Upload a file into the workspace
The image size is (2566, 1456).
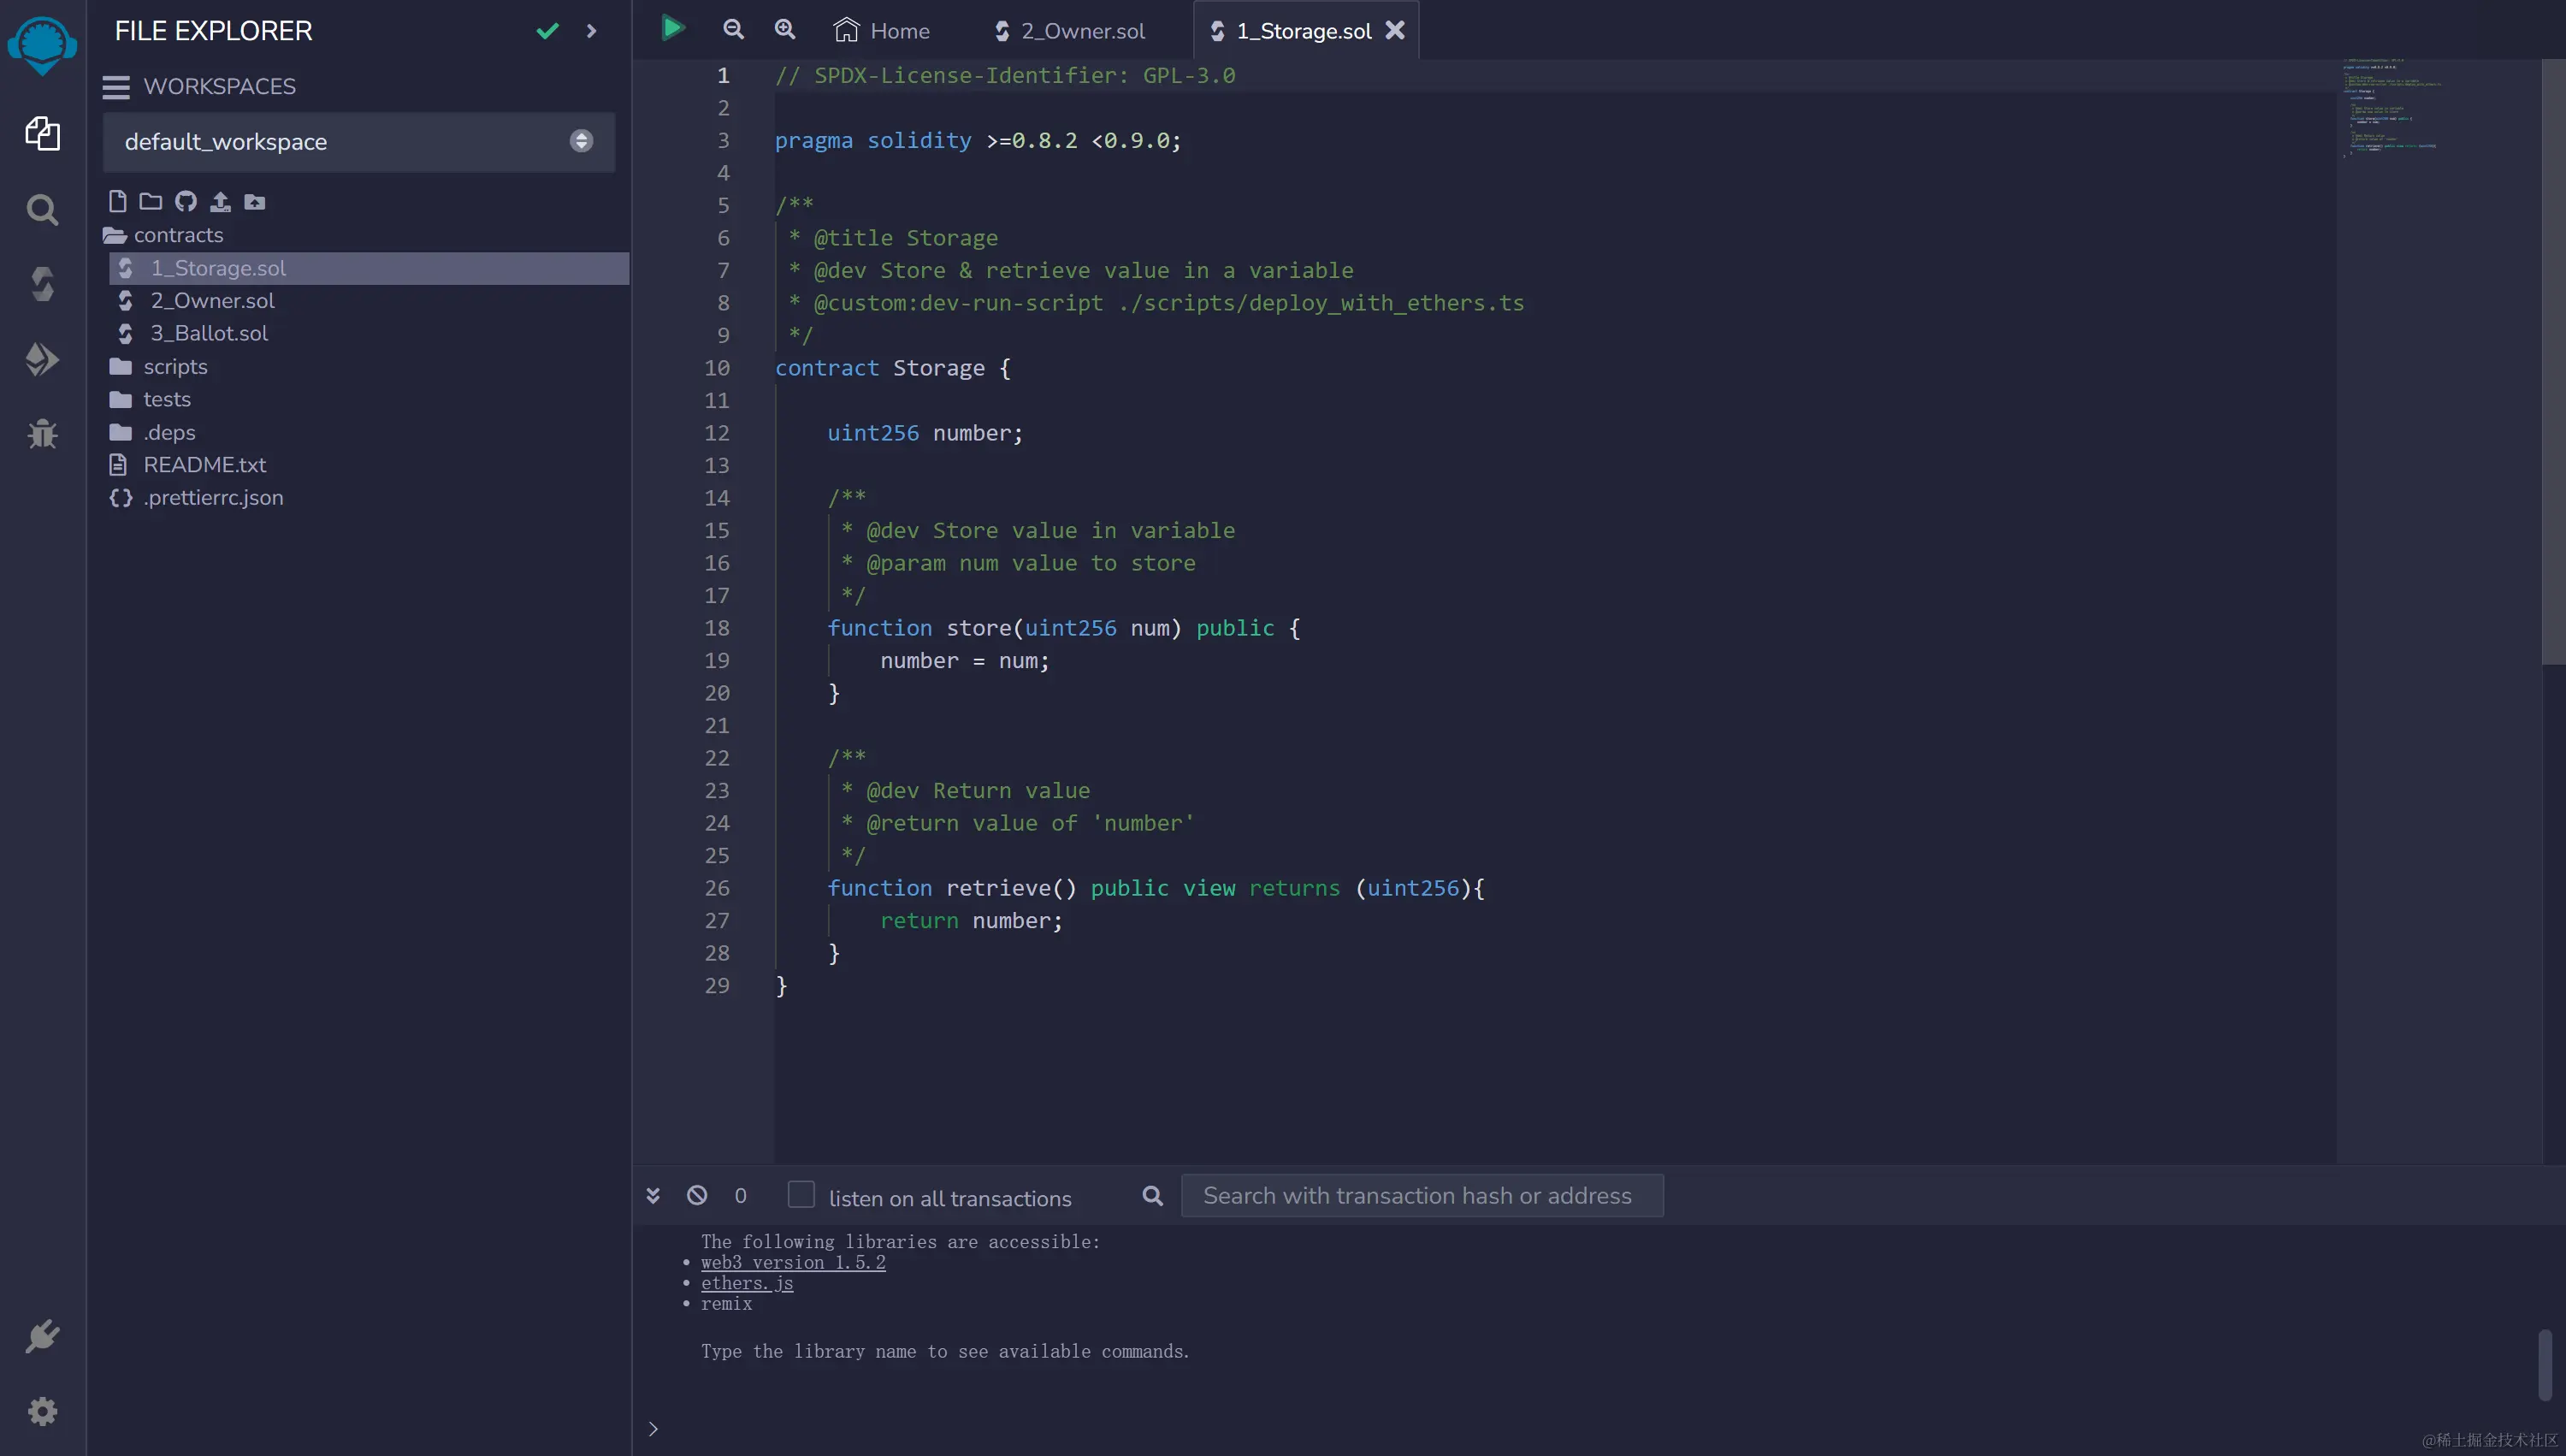[x=220, y=202]
